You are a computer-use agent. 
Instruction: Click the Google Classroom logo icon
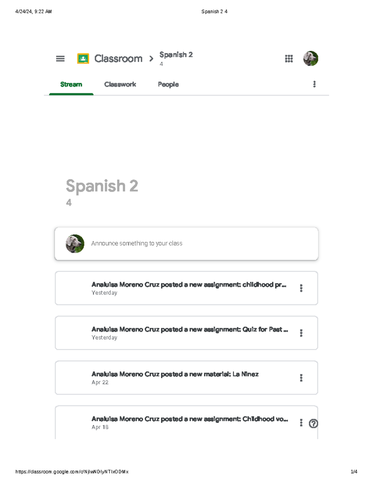(82, 58)
